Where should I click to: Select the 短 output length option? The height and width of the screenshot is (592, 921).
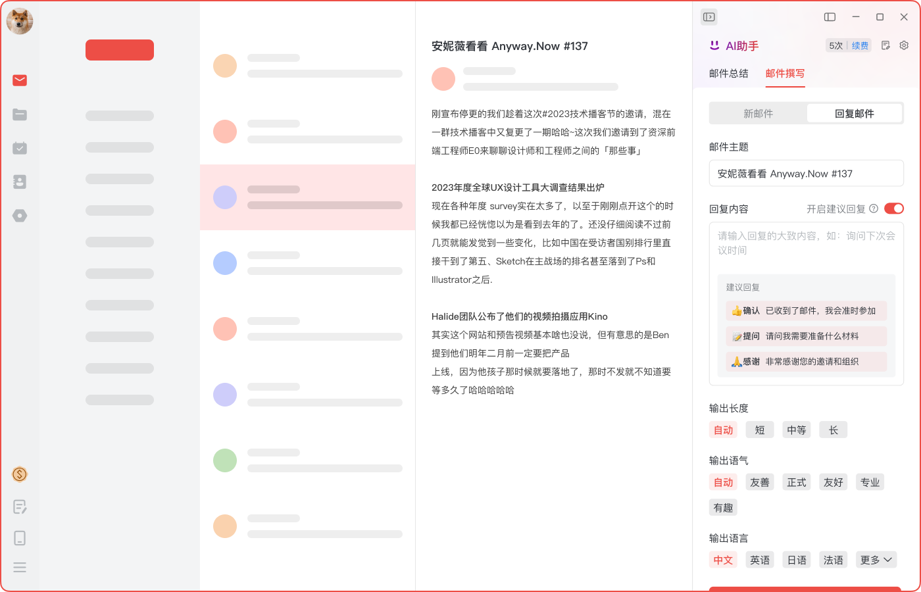tap(759, 430)
